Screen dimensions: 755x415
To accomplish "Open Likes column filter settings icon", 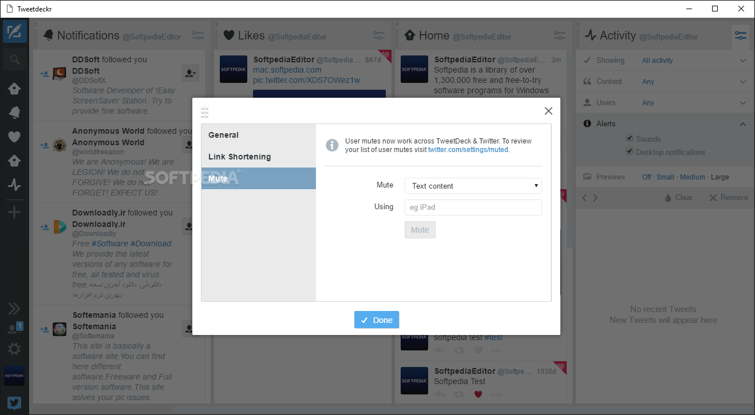I will [379, 35].
